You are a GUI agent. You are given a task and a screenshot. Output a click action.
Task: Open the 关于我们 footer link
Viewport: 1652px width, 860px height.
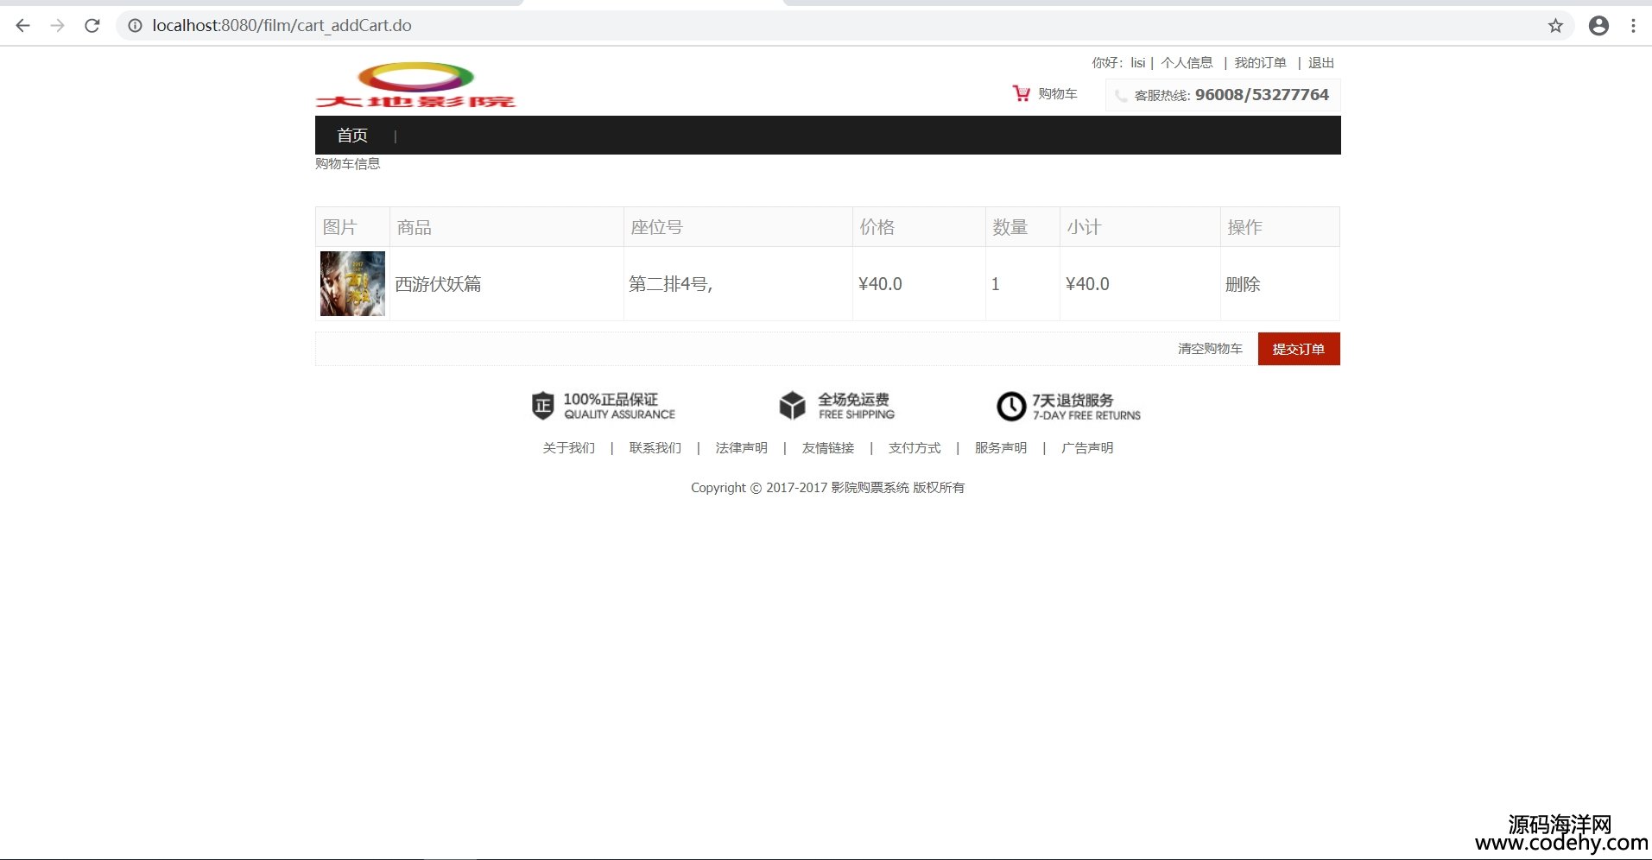[568, 448]
